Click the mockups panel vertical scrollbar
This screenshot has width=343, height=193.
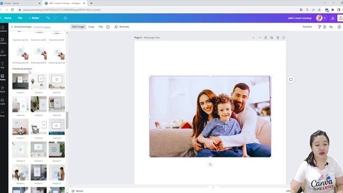67,120
